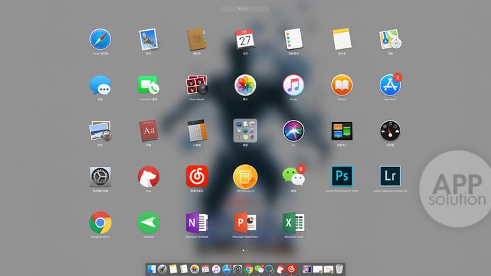This screenshot has width=491, height=276.
Task: Activate the Siri app
Action: pyautogui.click(x=293, y=131)
